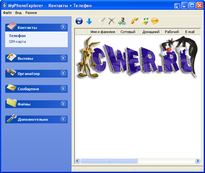Expand the Файлы panel chevron
The width and height of the screenshot is (205, 173).
[63, 104]
